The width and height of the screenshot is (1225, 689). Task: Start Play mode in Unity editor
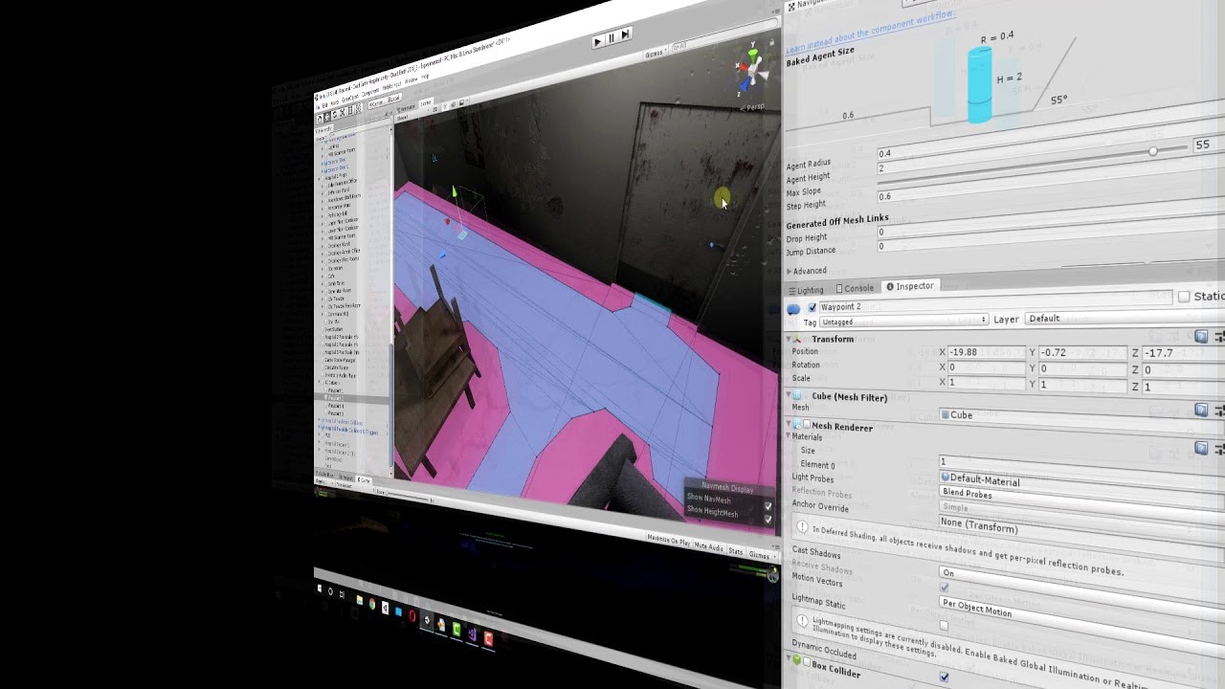click(x=597, y=41)
